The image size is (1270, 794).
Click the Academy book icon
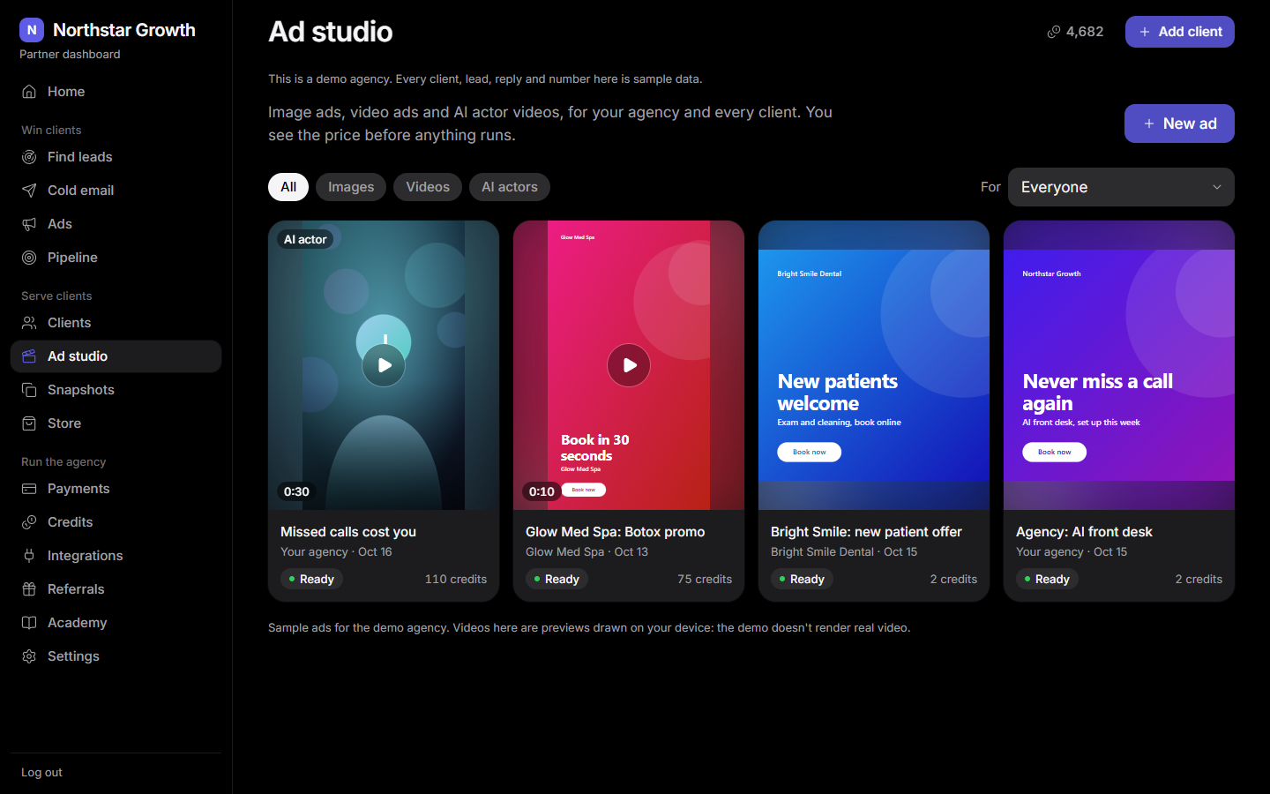[x=29, y=623]
